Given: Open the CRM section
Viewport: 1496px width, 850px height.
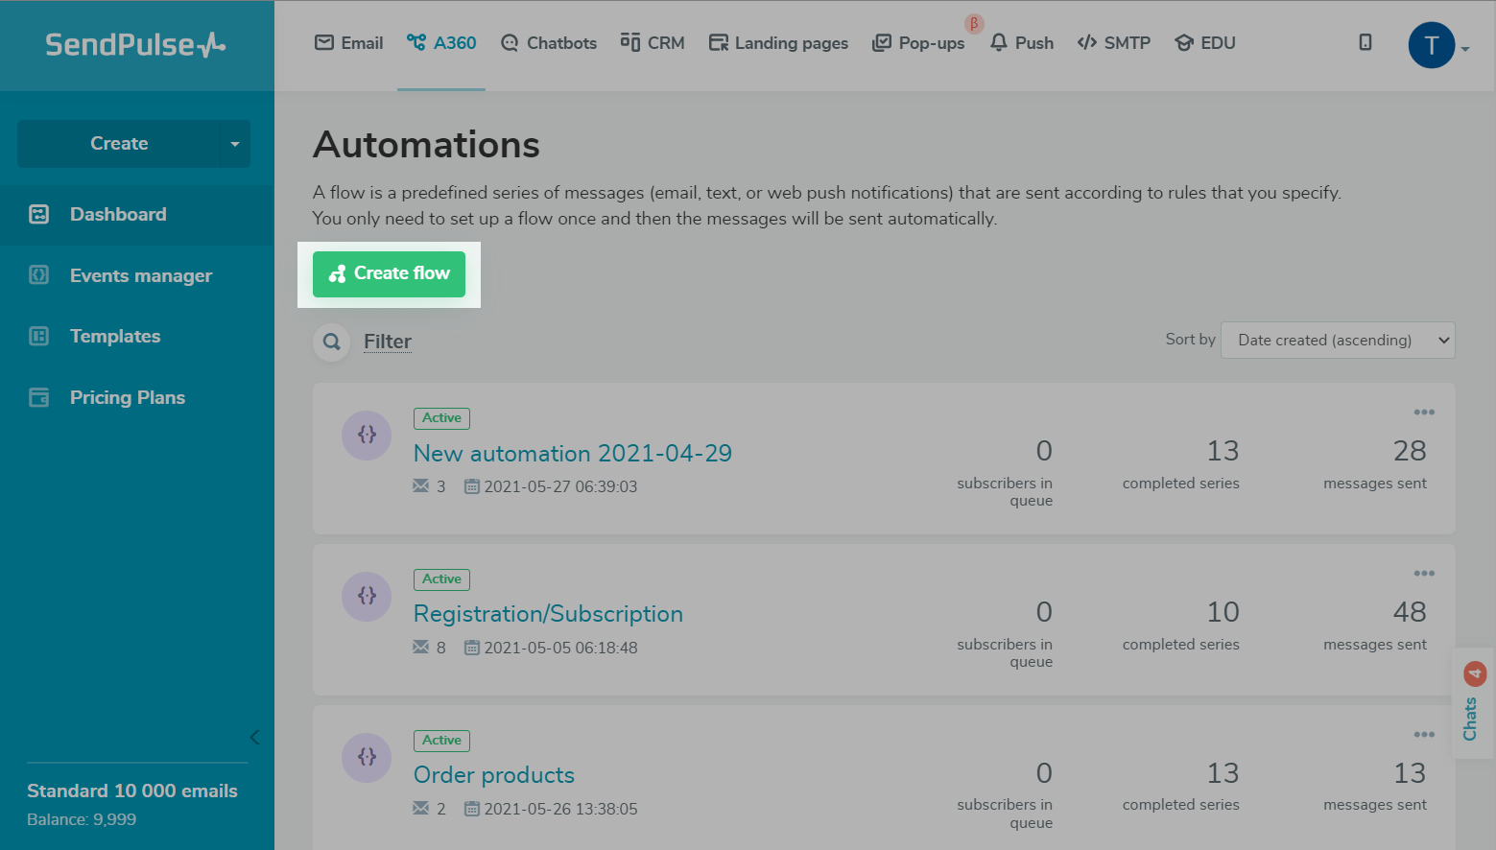Looking at the screenshot, I should [x=653, y=43].
